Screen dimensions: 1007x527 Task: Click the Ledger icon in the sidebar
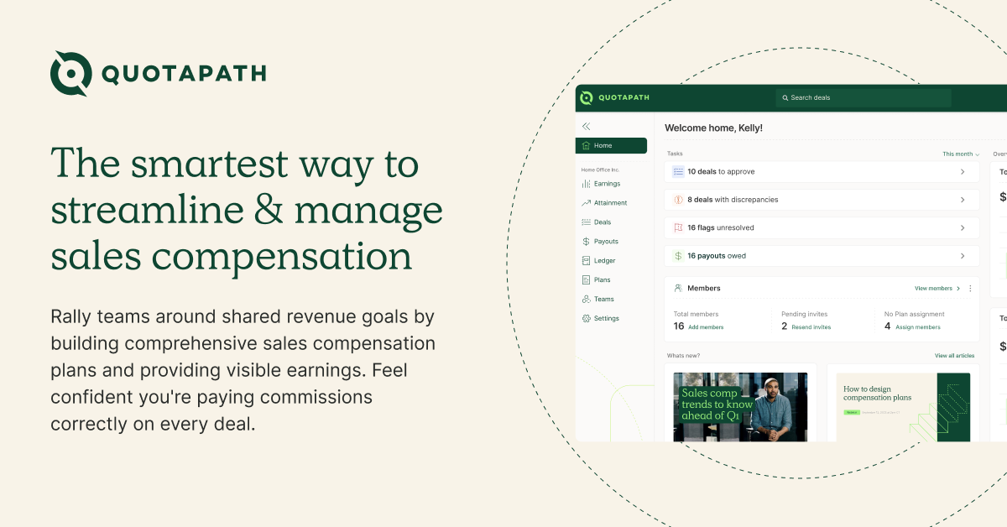tap(586, 261)
